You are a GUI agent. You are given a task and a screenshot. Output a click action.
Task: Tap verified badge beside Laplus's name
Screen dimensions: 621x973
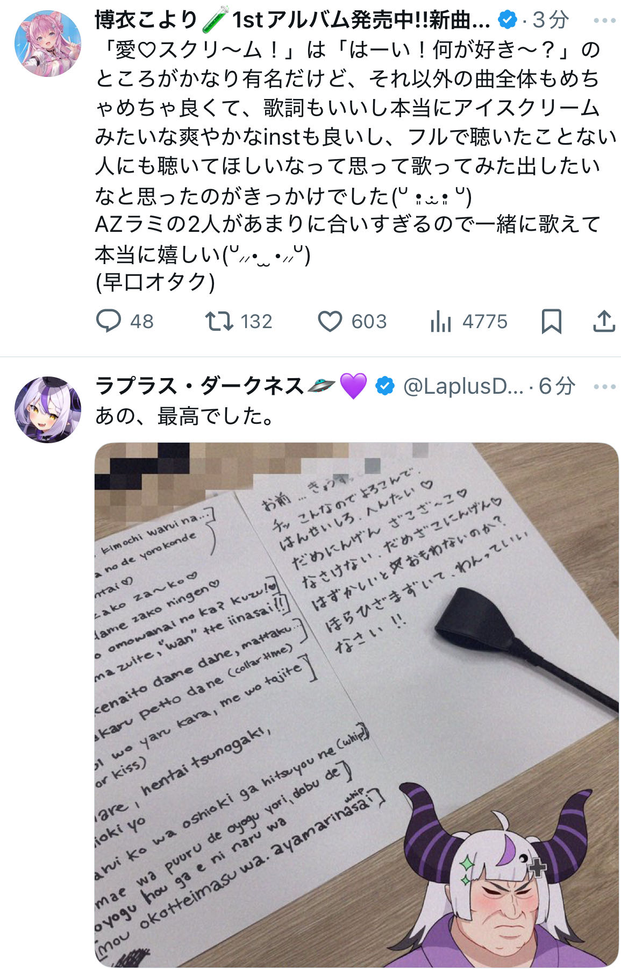click(x=385, y=386)
